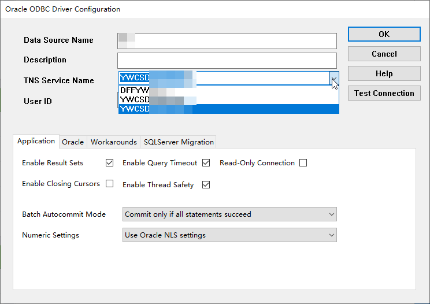Choose the unhighlighted YWCSD entry in the list
The height and width of the screenshot is (304, 430).
229,99
